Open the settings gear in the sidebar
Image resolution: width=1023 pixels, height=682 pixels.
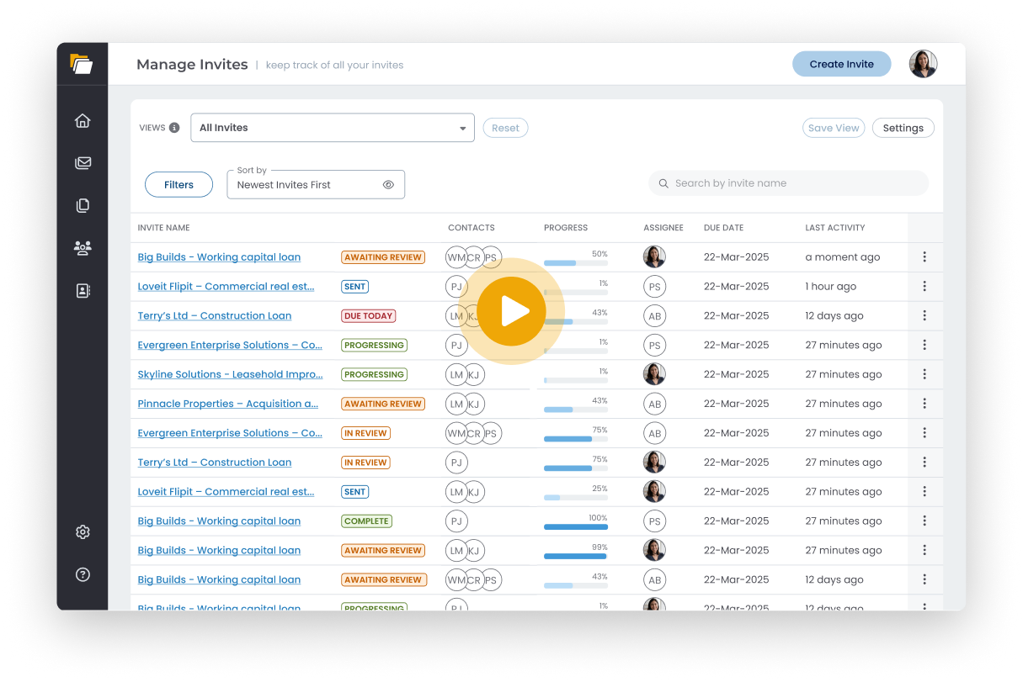pos(82,531)
